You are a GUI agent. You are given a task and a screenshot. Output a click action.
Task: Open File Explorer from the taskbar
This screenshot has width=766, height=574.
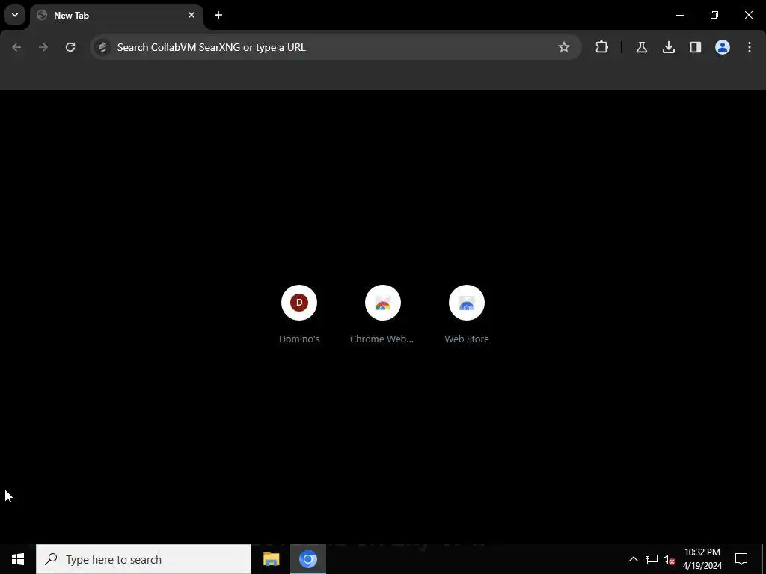(271, 559)
